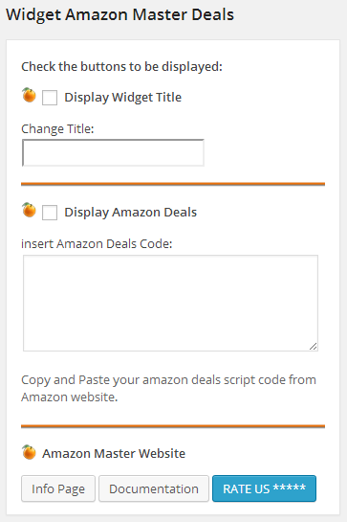
Task: Click orange icon beside Display Widget Title
Action: (x=29, y=95)
